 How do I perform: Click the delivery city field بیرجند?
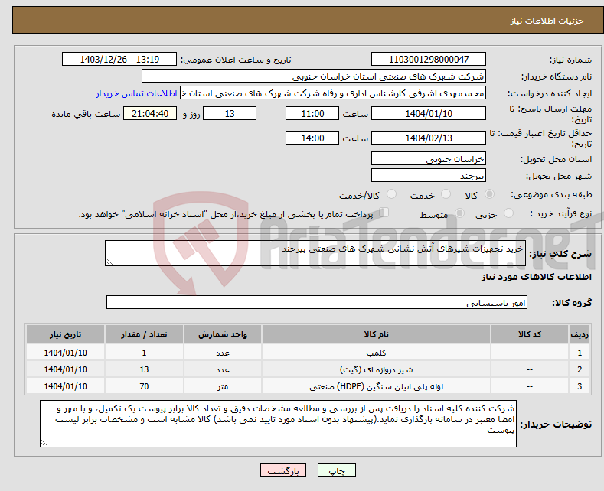(x=429, y=175)
